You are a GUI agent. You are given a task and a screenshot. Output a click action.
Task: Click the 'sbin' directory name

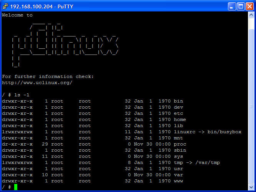click(180, 150)
